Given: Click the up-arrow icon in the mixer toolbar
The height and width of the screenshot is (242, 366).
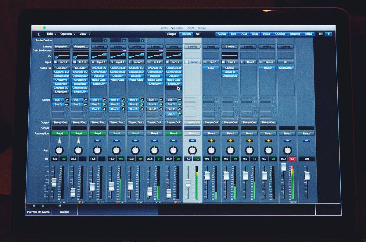Looking at the screenshot, I should (39, 34).
